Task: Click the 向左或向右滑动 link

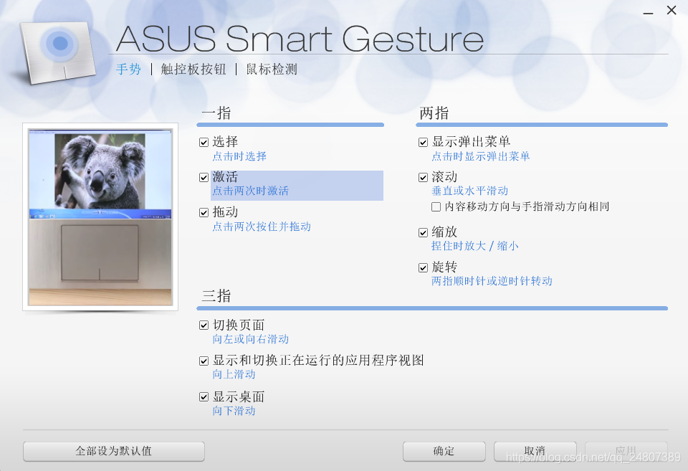Action: point(251,339)
